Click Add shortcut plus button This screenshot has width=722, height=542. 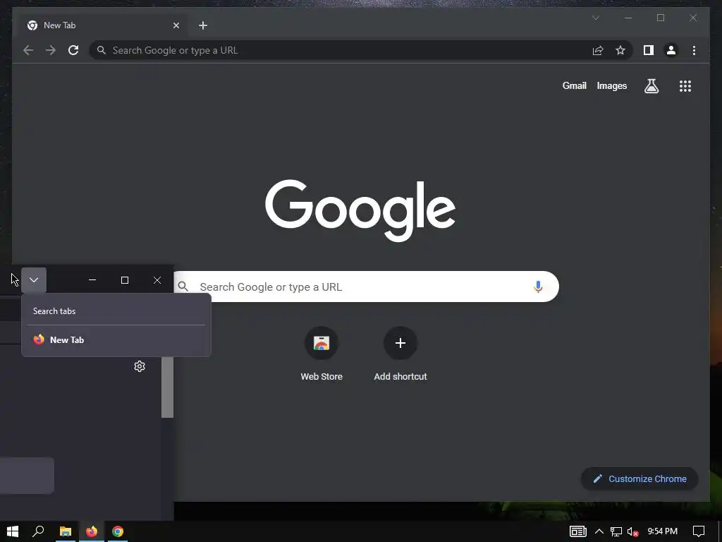coord(400,343)
